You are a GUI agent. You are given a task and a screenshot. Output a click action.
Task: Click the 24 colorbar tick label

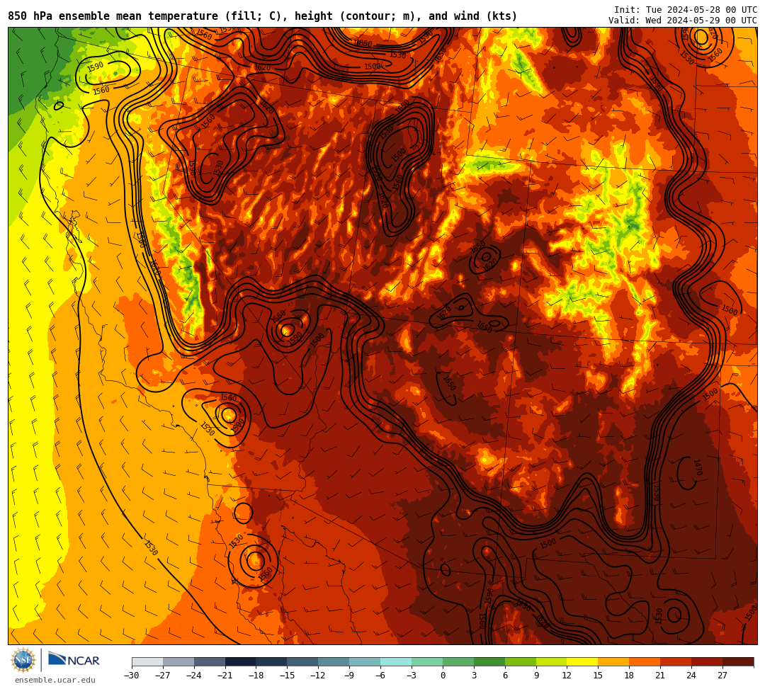tap(691, 676)
